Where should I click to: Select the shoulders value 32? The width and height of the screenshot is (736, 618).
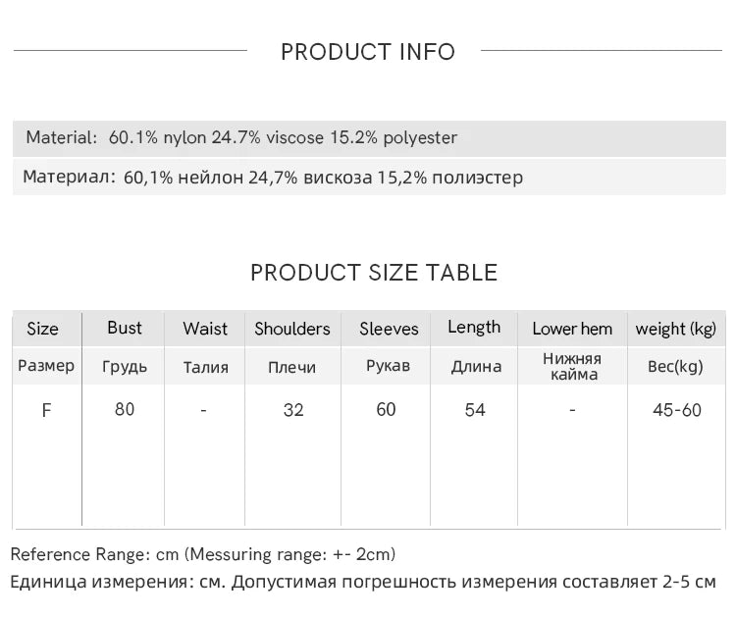pyautogui.click(x=293, y=410)
